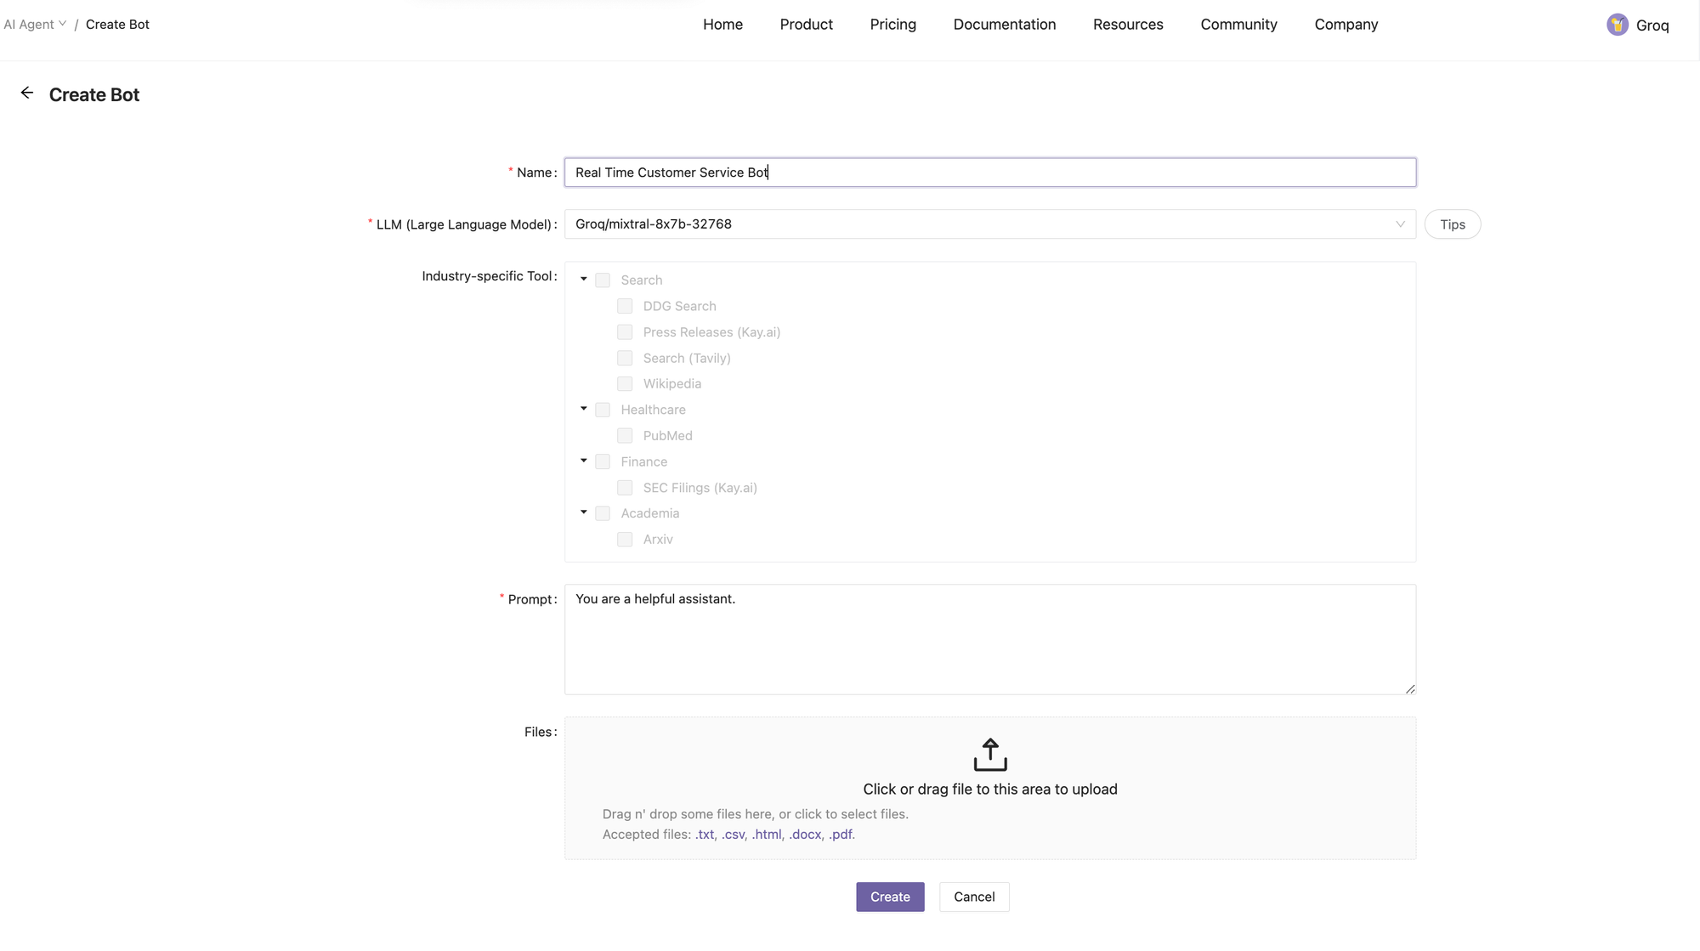Viewport: 1700px width, 951px height.
Task: Check the DDG Search checkbox
Action: 625,306
